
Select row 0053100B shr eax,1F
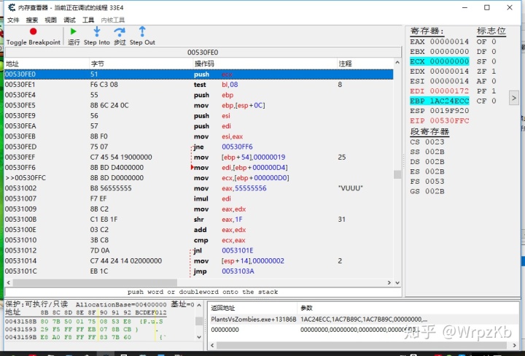coord(199,220)
